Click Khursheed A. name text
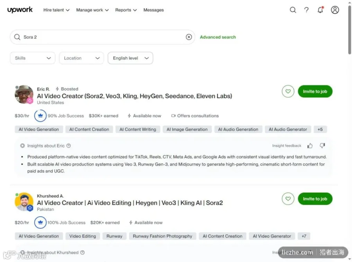 pos(50,196)
